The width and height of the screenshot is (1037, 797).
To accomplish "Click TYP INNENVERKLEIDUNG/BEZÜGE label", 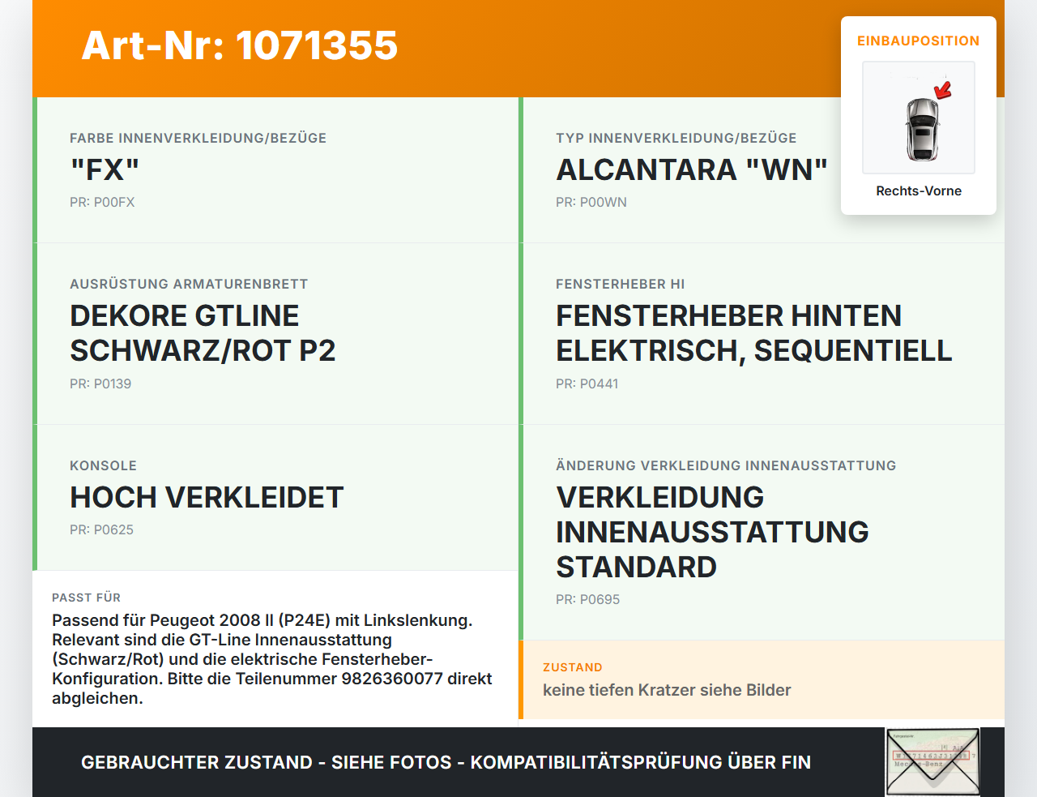I will pyautogui.click(x=676, y=138).
